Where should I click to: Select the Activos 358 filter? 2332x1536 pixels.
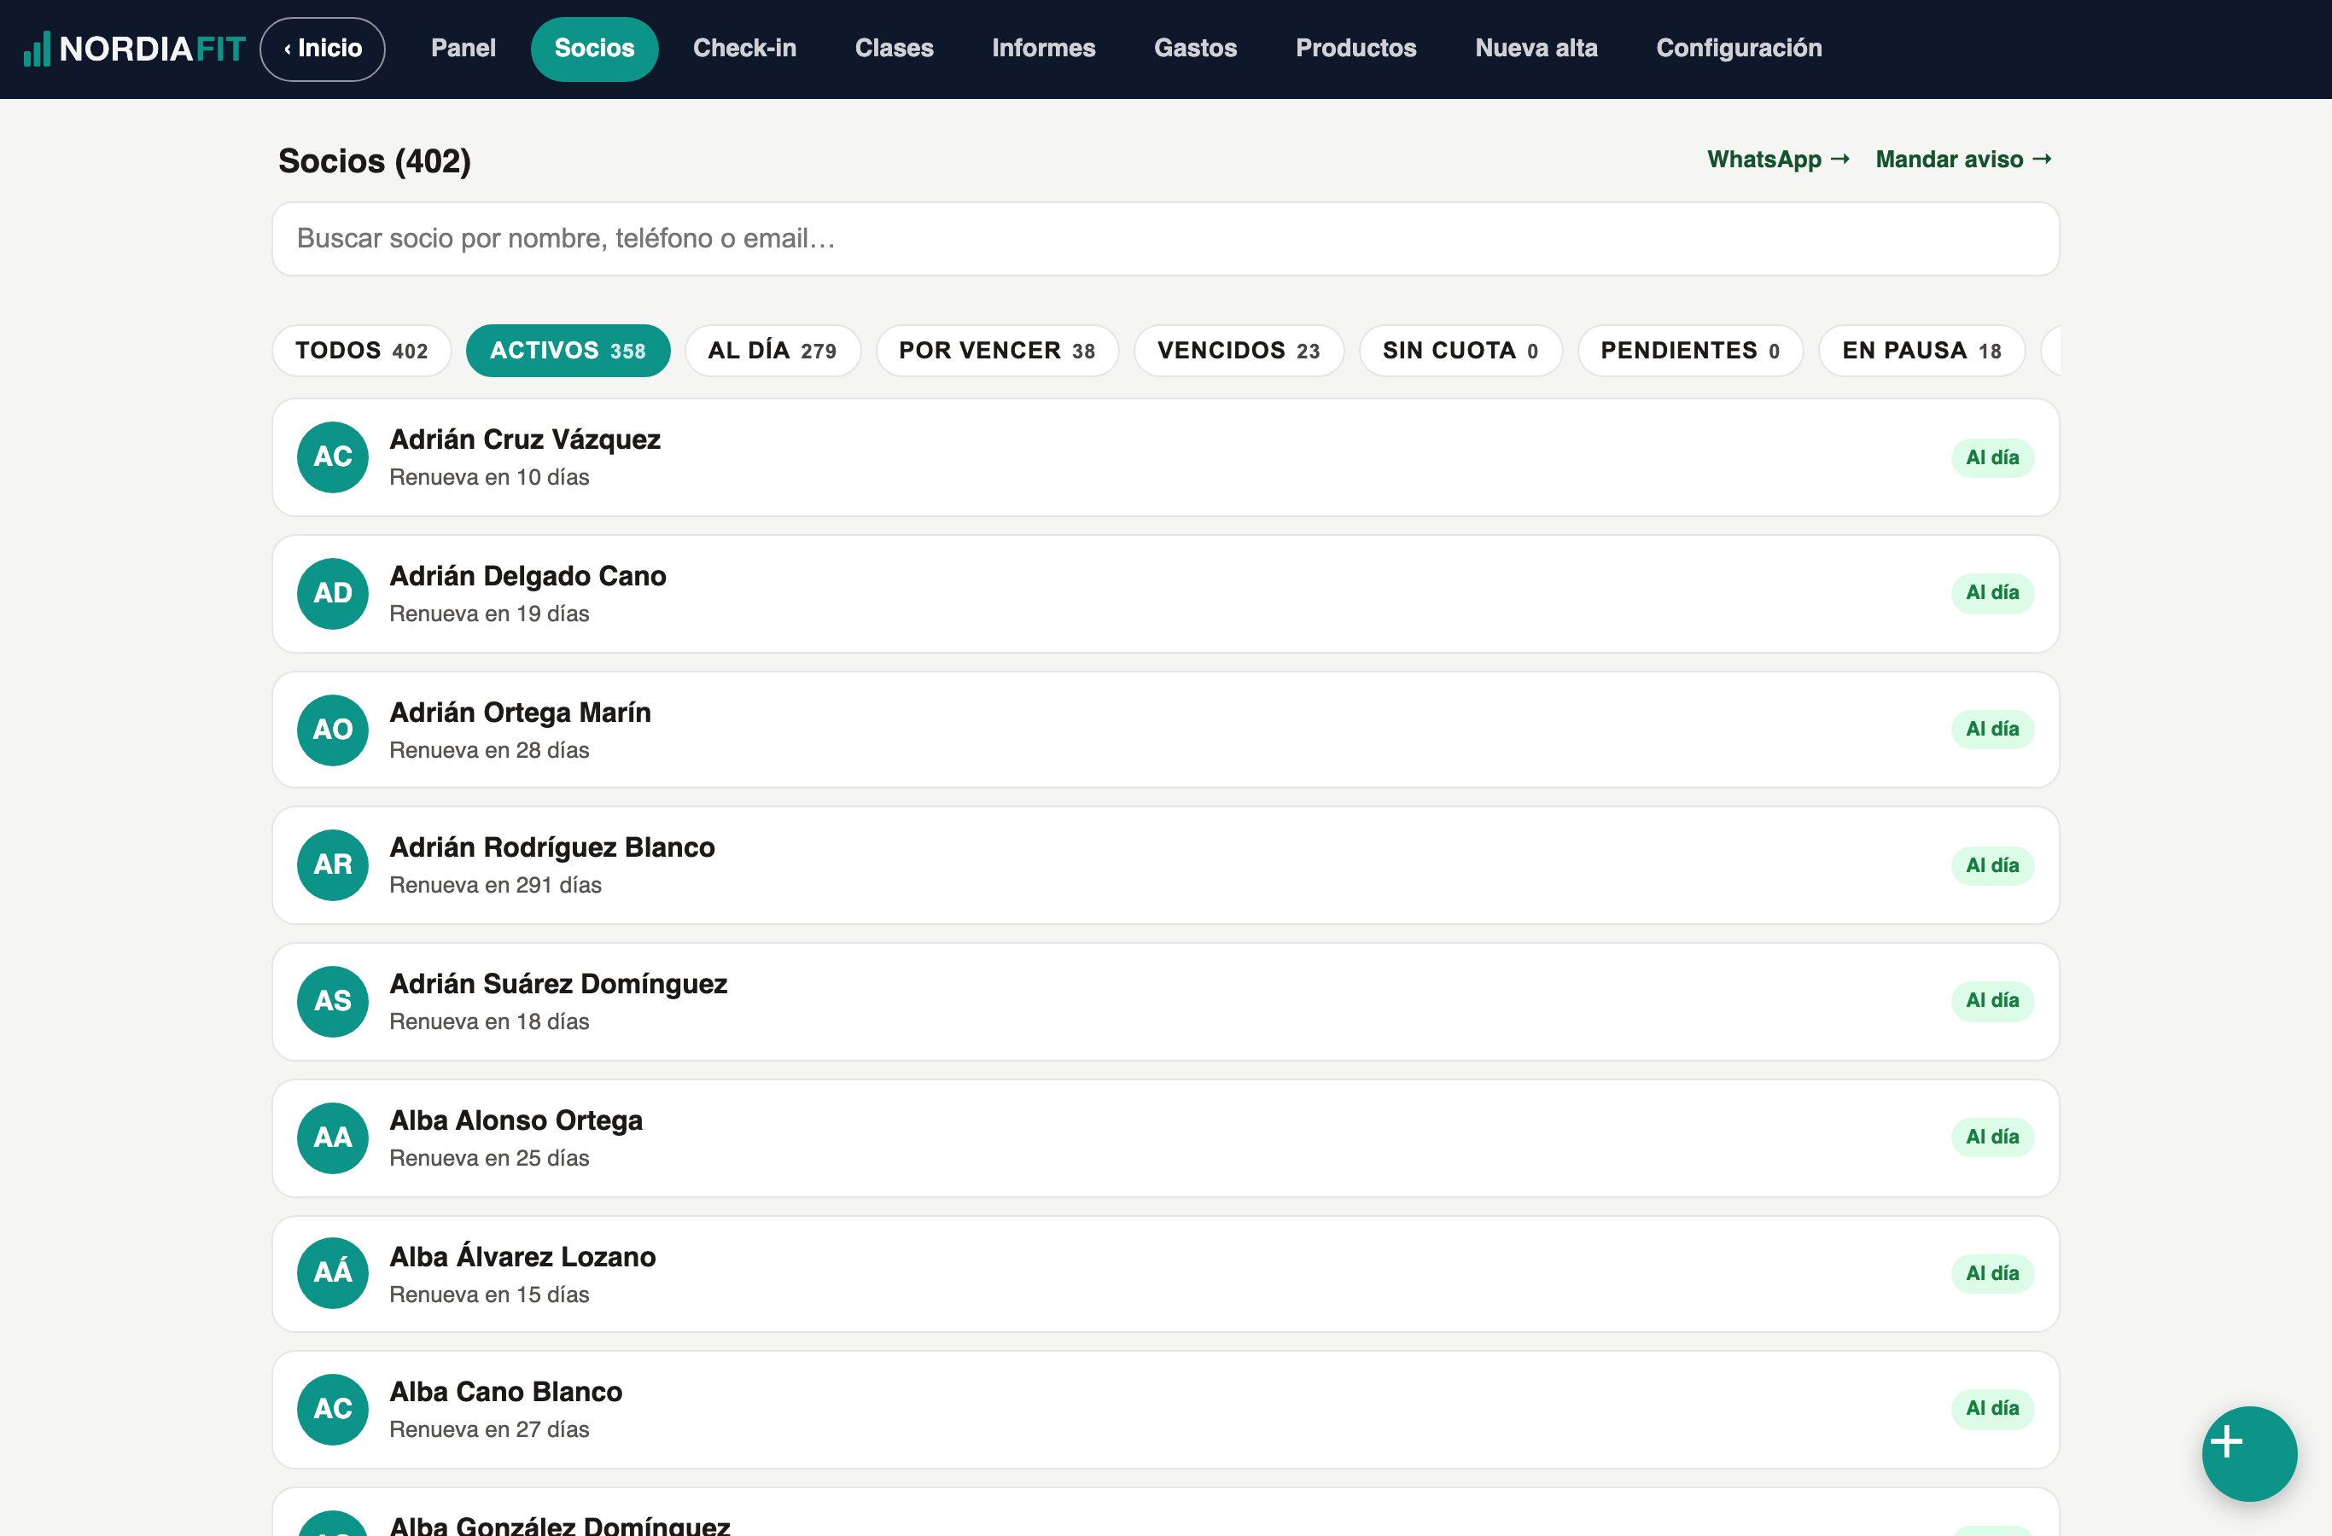(568, 351)
